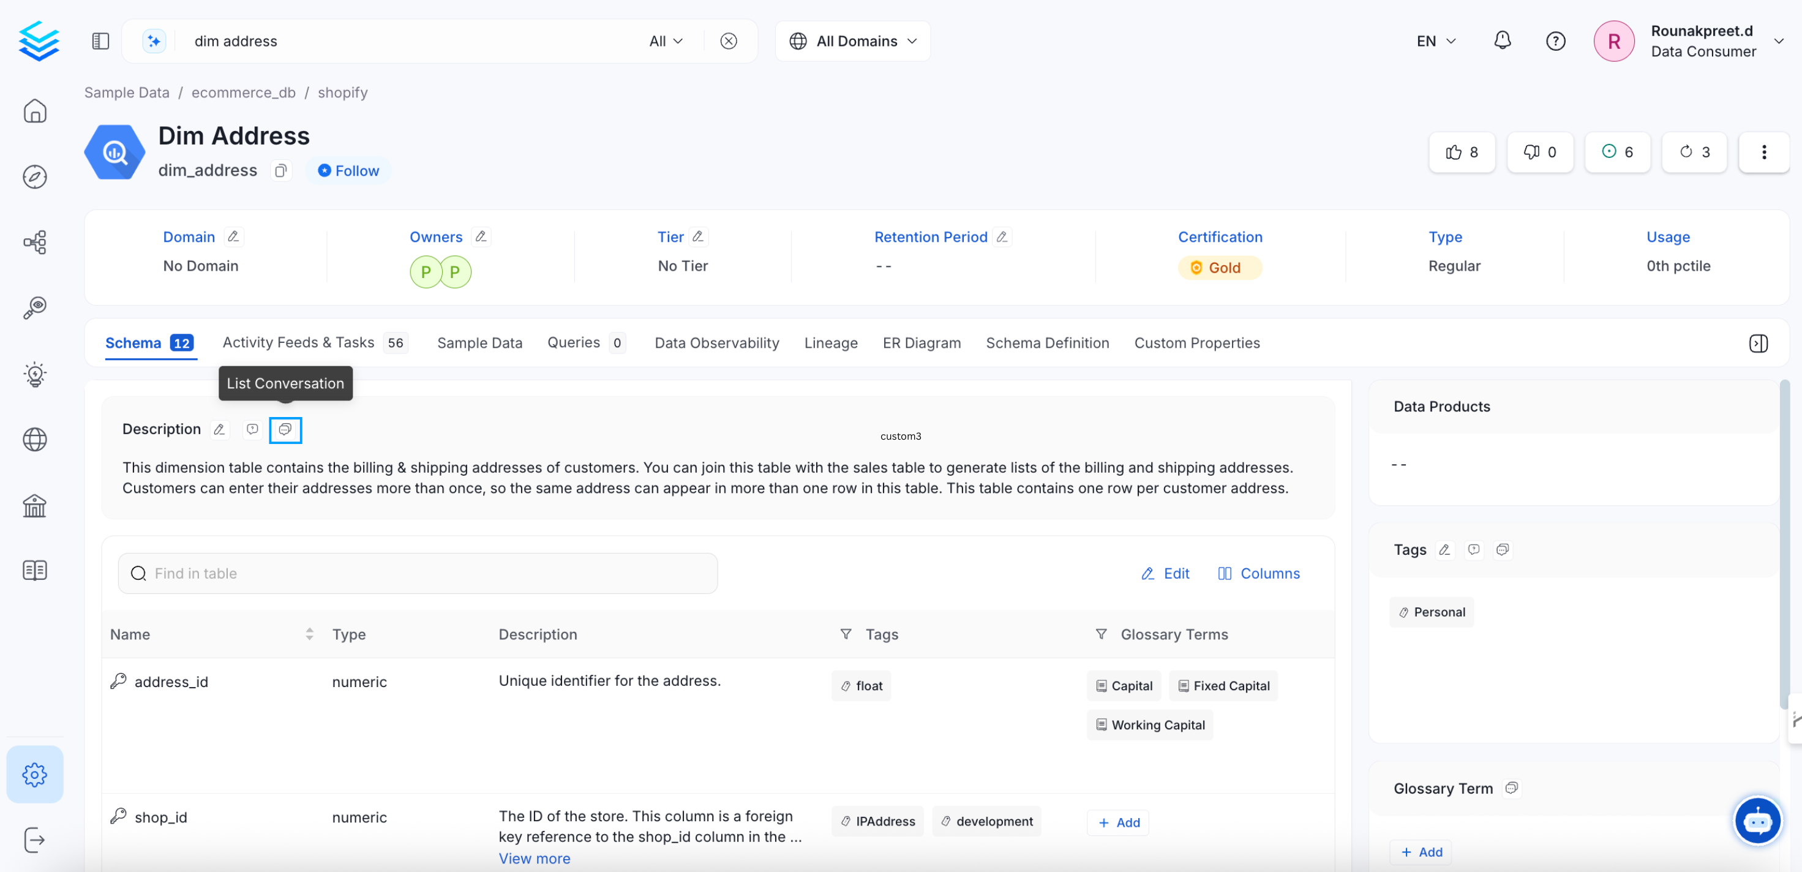
Task: Open the notifications bell icon
Action: [1502, 40]
